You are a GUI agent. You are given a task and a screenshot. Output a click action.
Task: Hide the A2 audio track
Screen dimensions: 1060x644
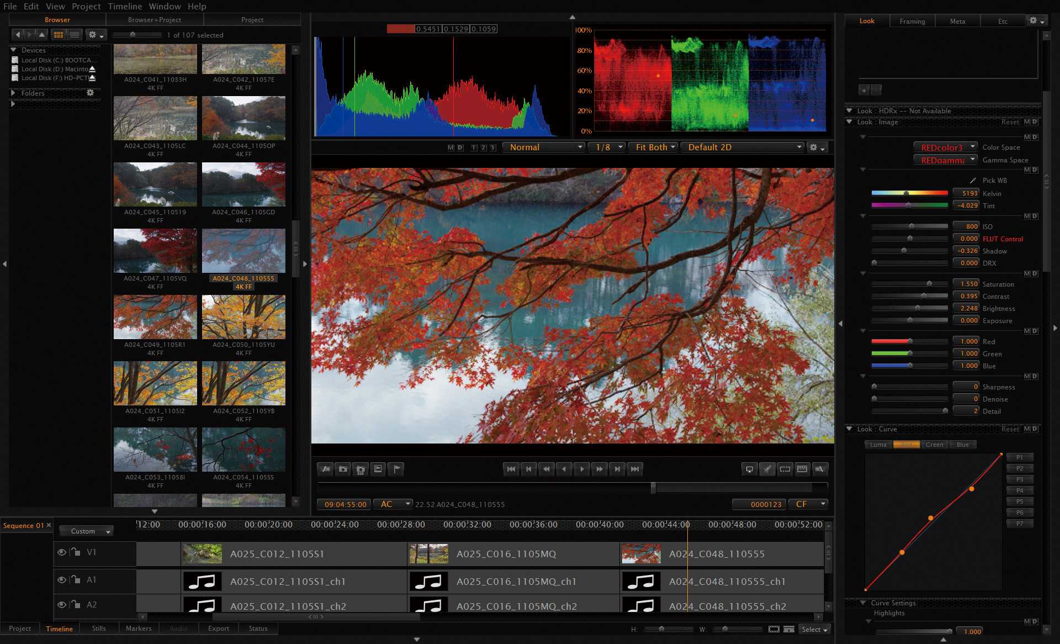pos(62,605)
